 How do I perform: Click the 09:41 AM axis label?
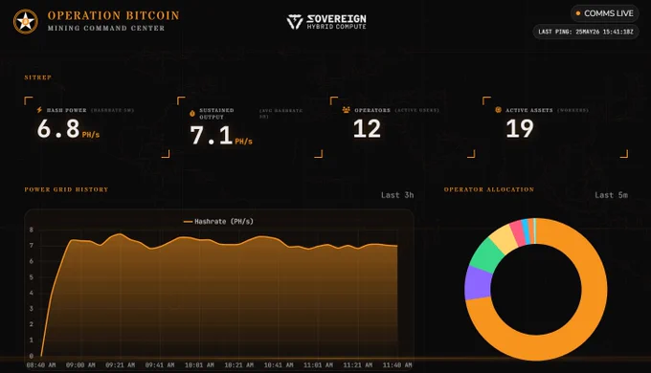(x=160, y=365)
